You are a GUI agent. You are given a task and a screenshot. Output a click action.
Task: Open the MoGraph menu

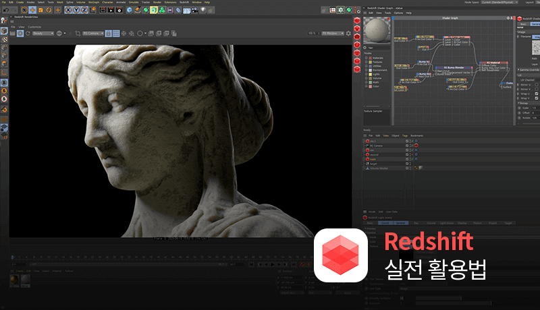pyautogui.click(x=94, y=2)
